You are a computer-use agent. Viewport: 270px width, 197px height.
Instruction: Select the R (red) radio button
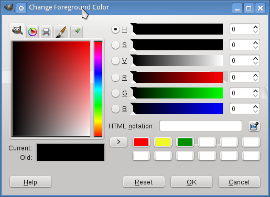point(115,77)
